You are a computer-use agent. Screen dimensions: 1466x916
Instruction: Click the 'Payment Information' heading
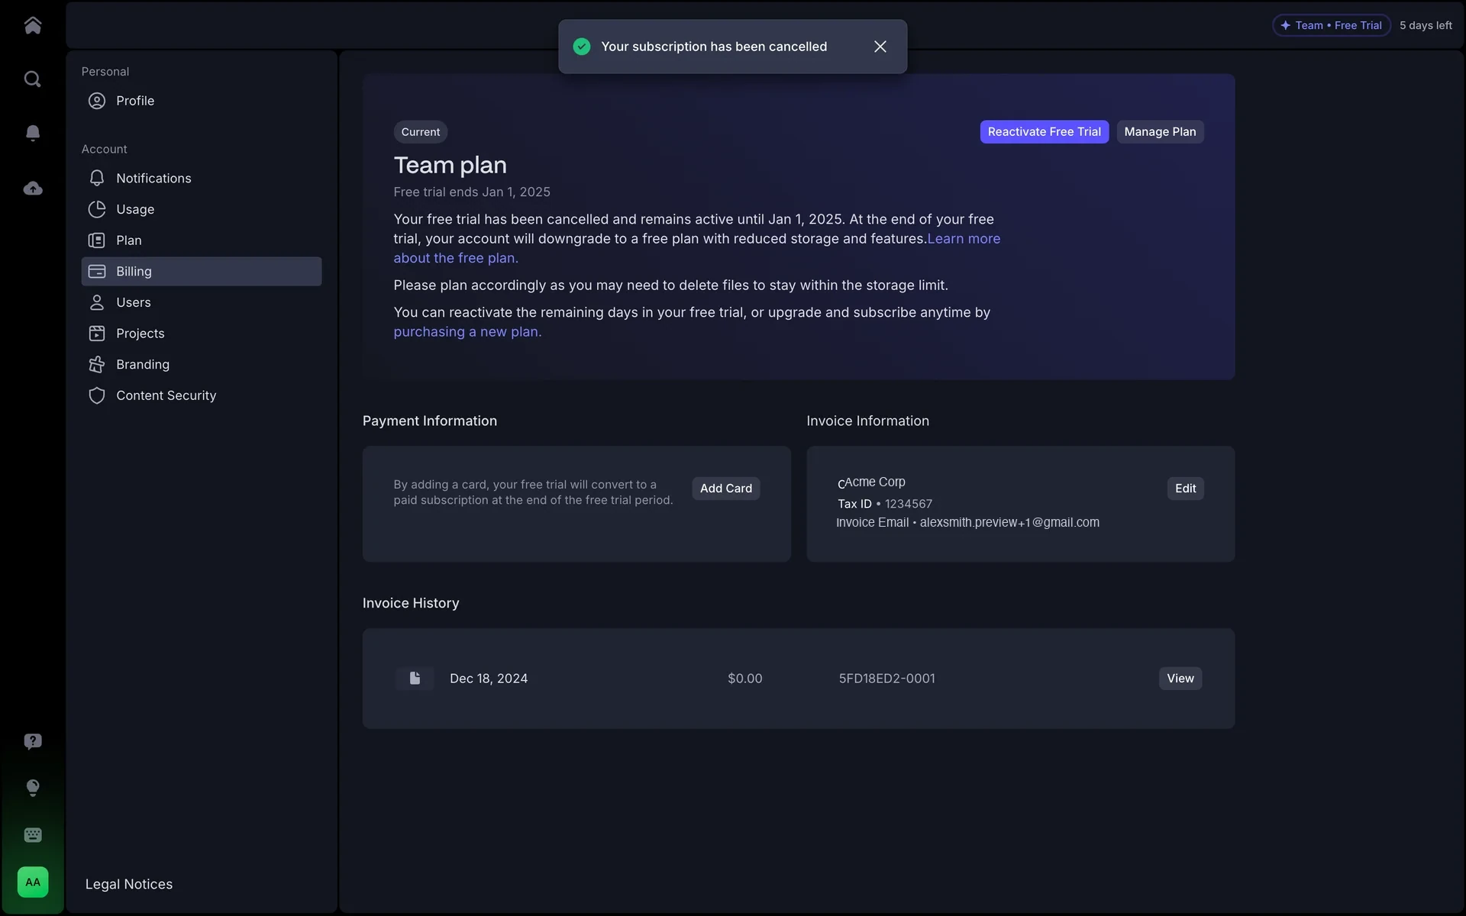pyautogui.click(x=430, y=421)
